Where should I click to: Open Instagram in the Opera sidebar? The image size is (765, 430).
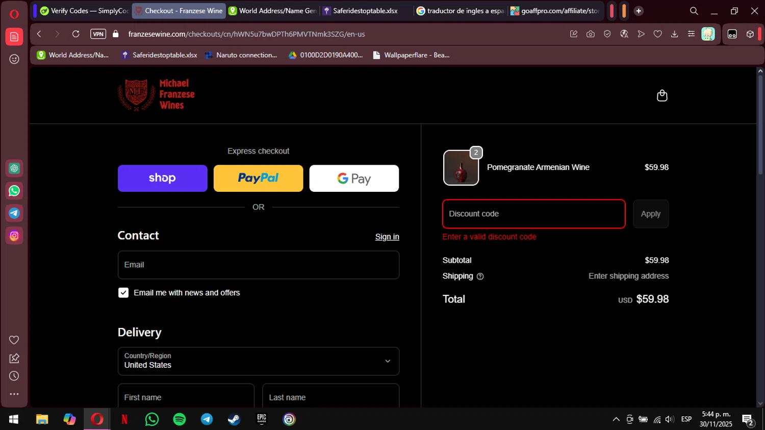pyautogui.click(x=14, y=236)
